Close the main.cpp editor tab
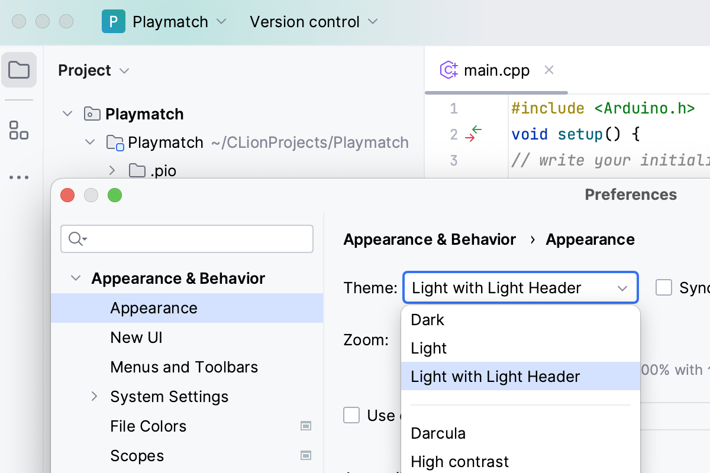Screen dimensions: 710x473 [549, 70]
